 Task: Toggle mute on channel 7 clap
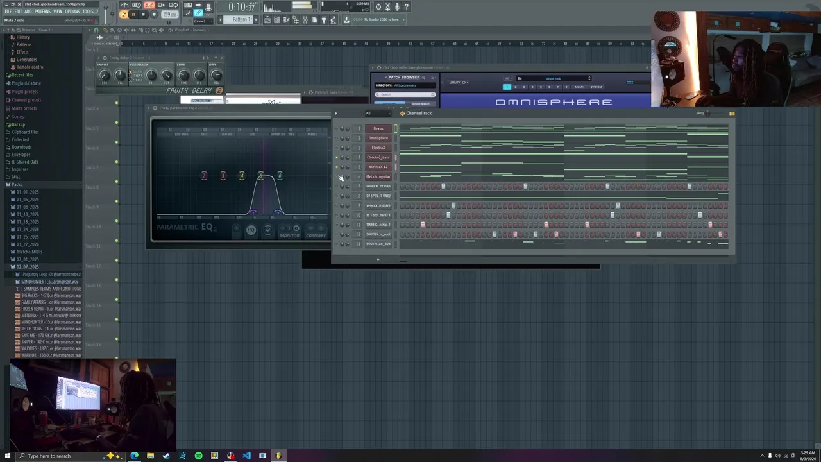click(x=337, y=186)
